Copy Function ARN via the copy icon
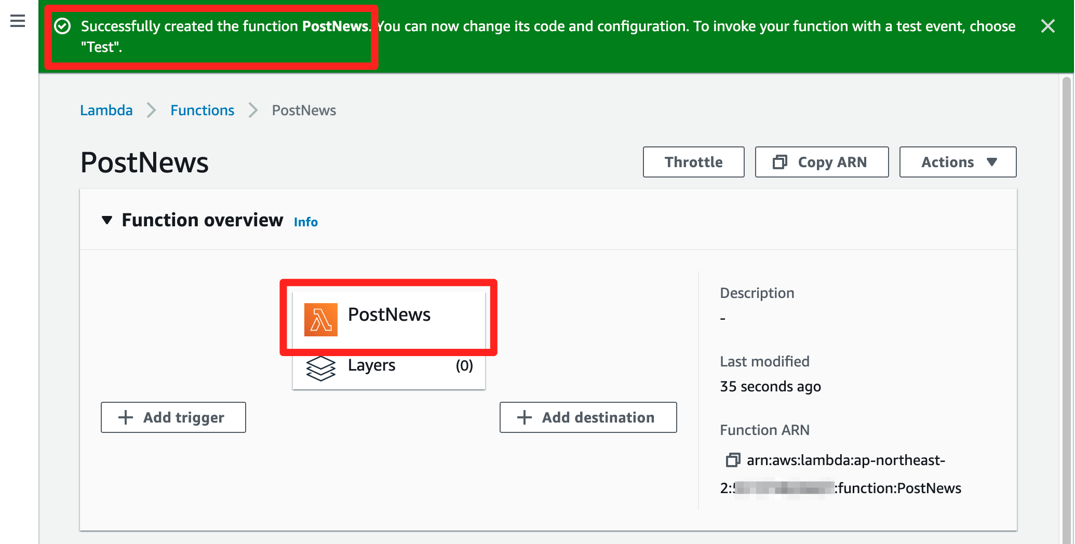The height and width of the screenshot is (544, 1075). 732,460
